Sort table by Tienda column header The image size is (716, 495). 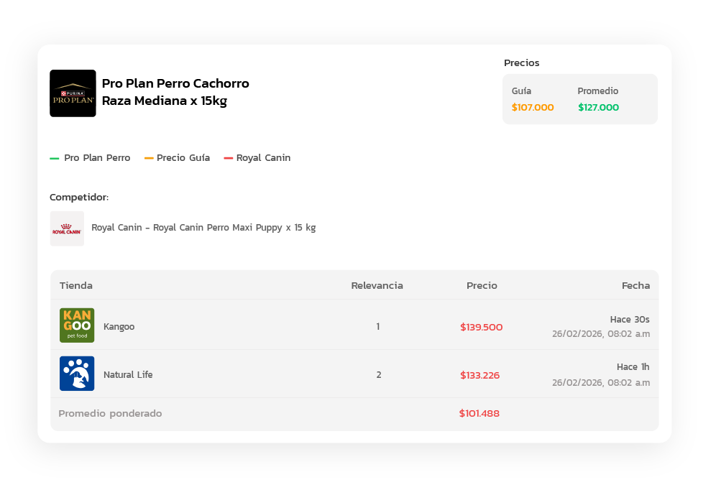(x=76, y=285)
